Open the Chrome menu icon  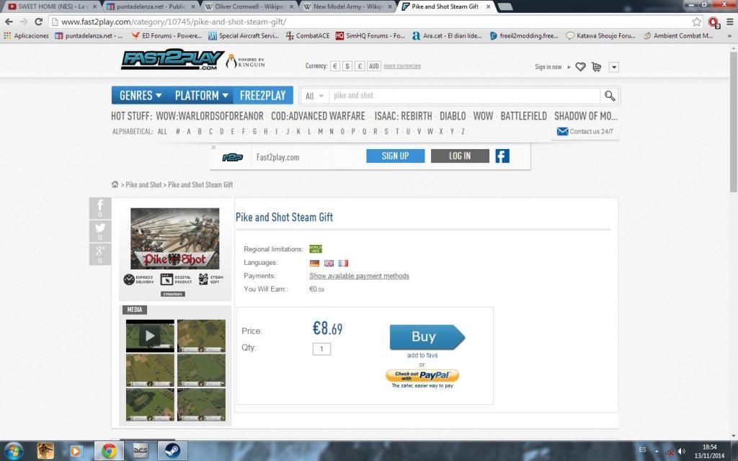(x=730, y=22)
